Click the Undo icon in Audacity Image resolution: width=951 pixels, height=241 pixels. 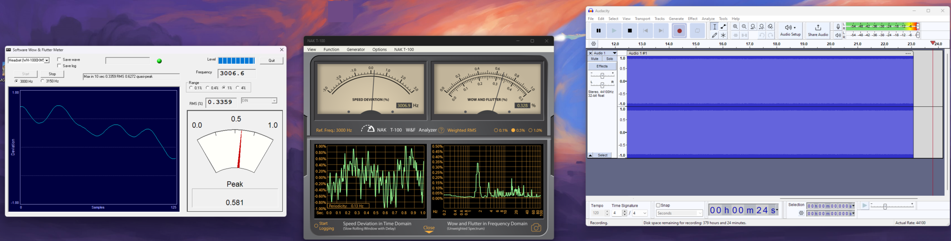click(x=762, y=35)
